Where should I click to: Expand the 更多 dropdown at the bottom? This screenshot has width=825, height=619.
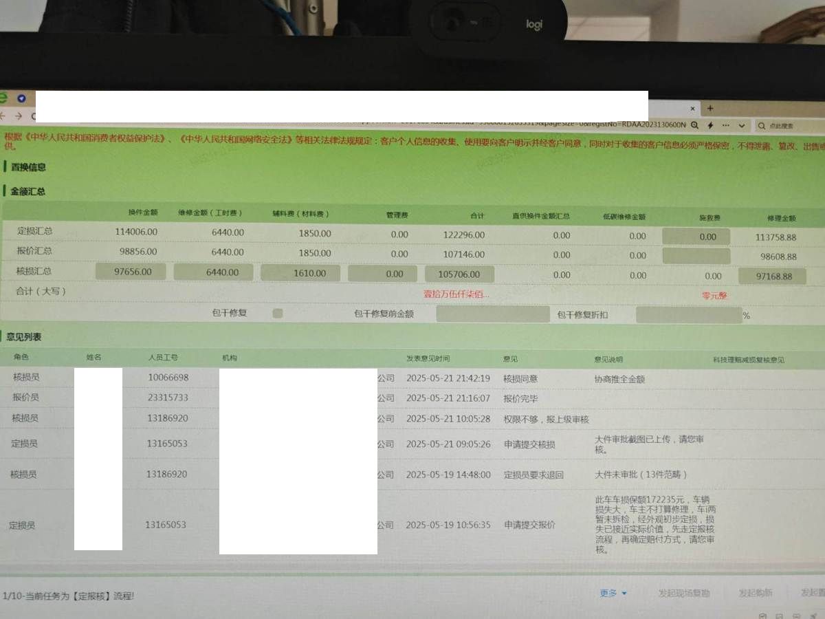(x=613, y=593)
